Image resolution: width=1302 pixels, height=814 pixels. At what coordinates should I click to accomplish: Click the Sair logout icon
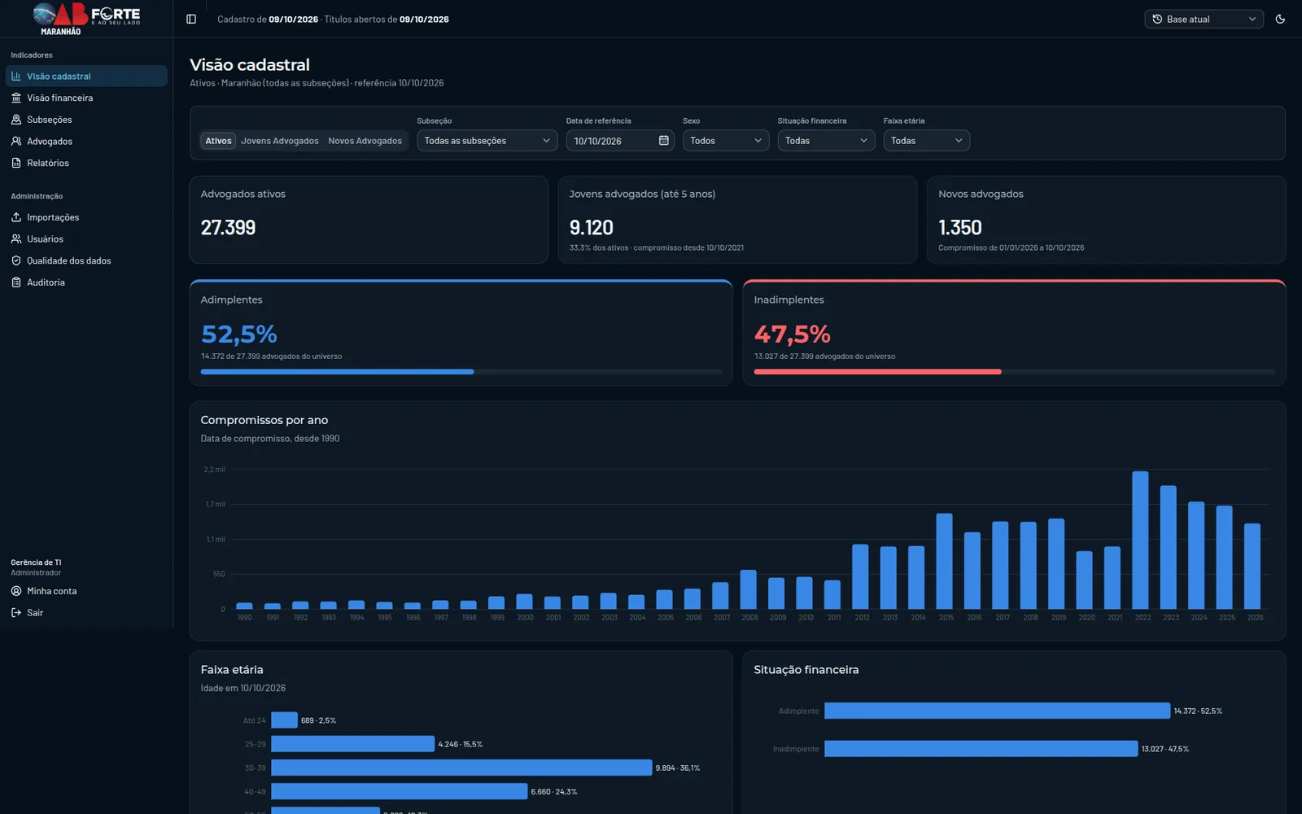click(x=16, y=613)
